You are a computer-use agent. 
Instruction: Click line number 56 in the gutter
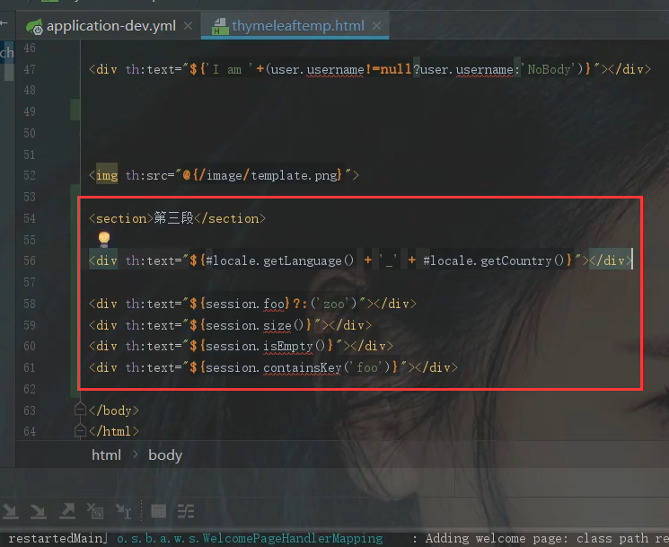point(30,260)
